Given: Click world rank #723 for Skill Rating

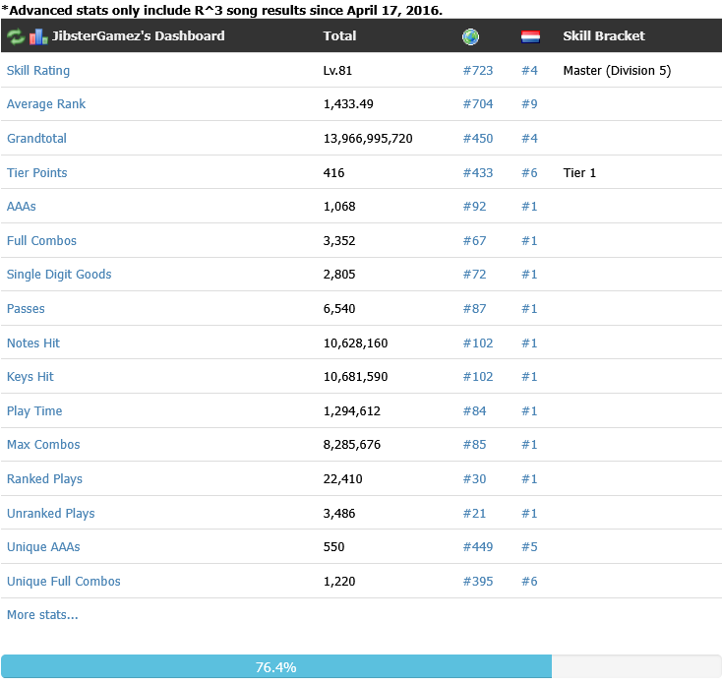Looking at the screenshot, I should pyautogui.click(x=477, y=71).
